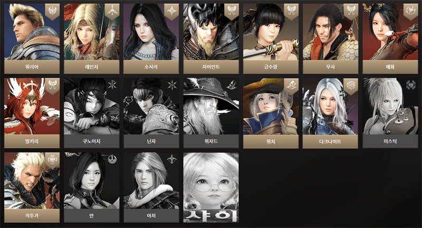The width and height of the screenshot is (422, 228).
Task: Choose the 매화 class name bar
Action: click(390, 66)
